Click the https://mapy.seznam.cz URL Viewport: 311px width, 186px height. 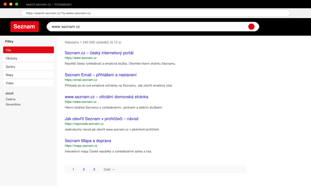81,146
